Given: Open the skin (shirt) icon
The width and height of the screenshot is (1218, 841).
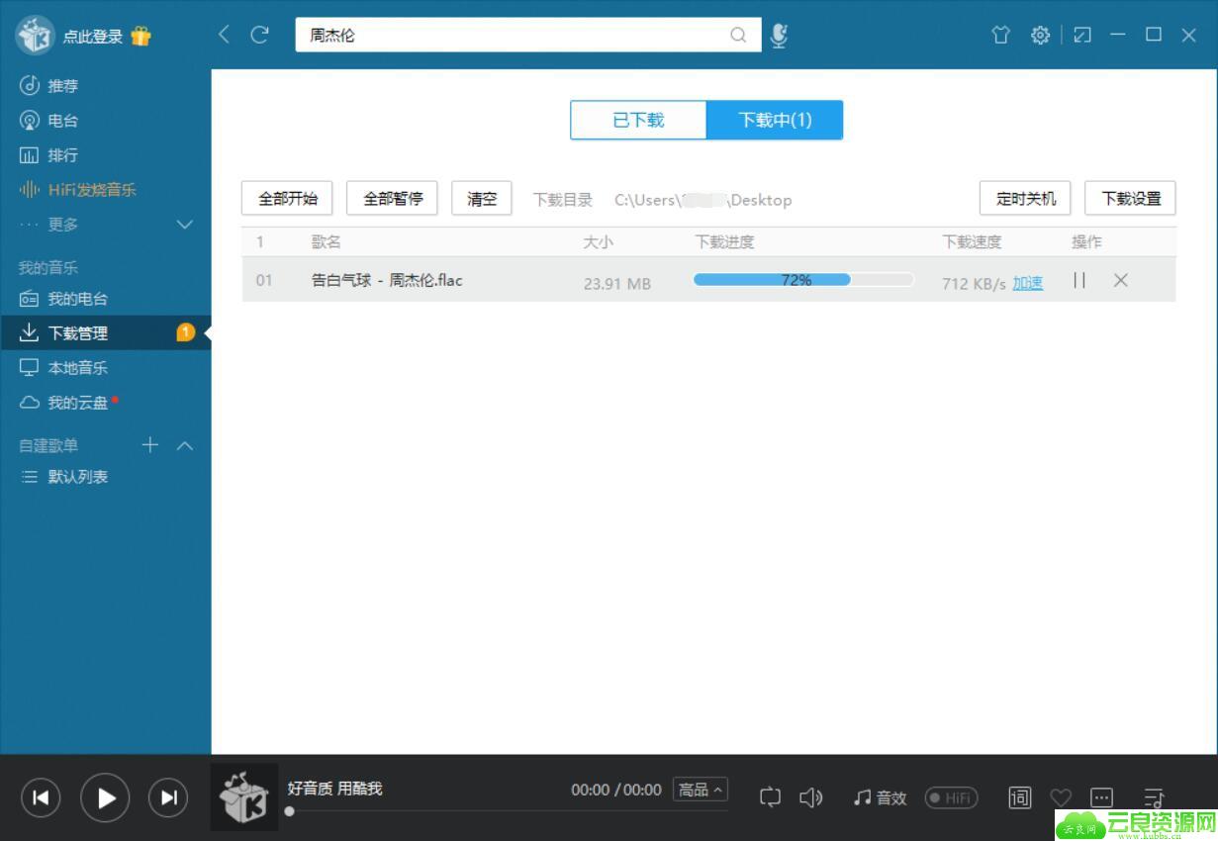Looking at the screenshot, I should 1001,35.
